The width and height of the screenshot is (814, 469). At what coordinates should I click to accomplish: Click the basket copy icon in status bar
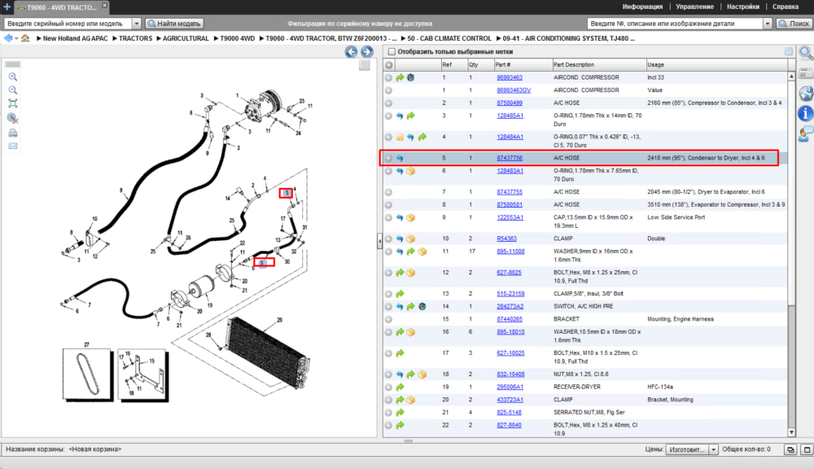coord(790,449)
